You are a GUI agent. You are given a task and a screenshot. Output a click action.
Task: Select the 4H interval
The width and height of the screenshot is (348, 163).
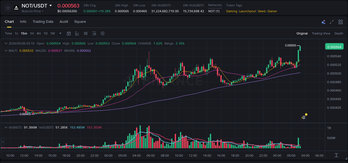(38, 33)
